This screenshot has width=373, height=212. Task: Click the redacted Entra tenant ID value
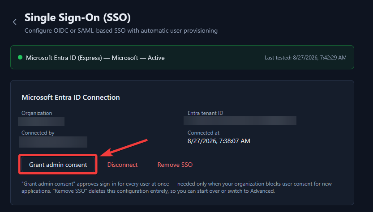tap(240, 120)
